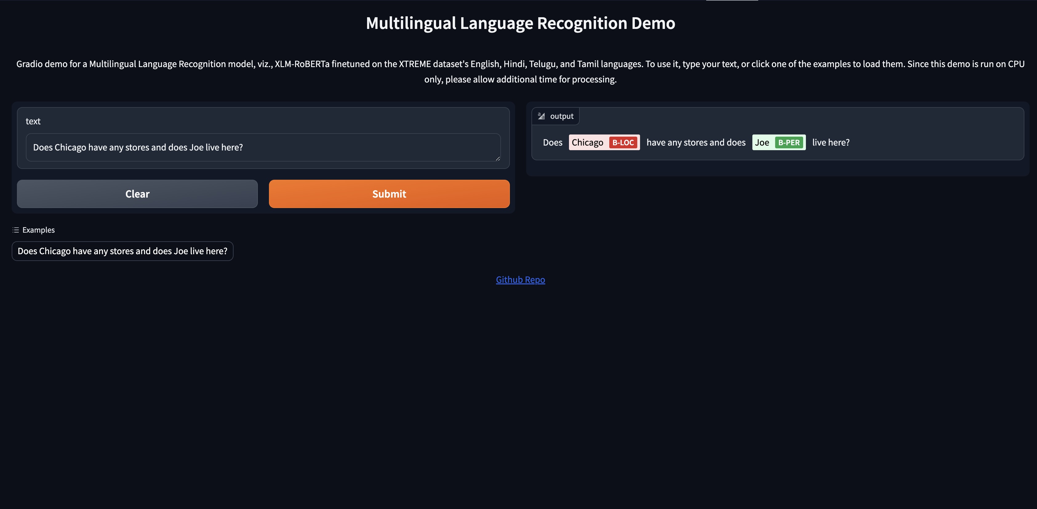Click the text box resize handle
The image size is (1037, 509).
[498, 159]
